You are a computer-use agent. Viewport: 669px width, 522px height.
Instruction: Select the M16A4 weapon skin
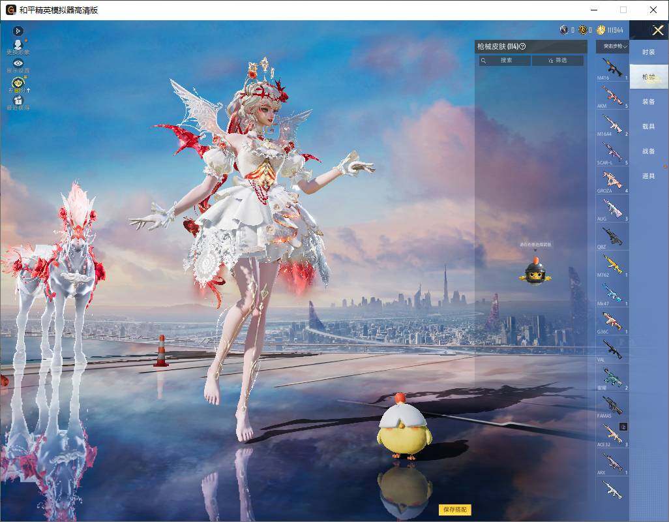612,124
